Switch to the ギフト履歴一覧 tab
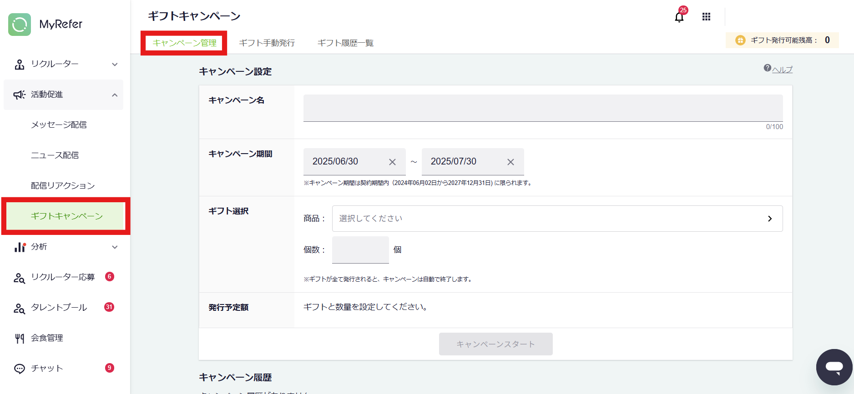The height and width of the screenshot is (394, 854). pos(345,43)
